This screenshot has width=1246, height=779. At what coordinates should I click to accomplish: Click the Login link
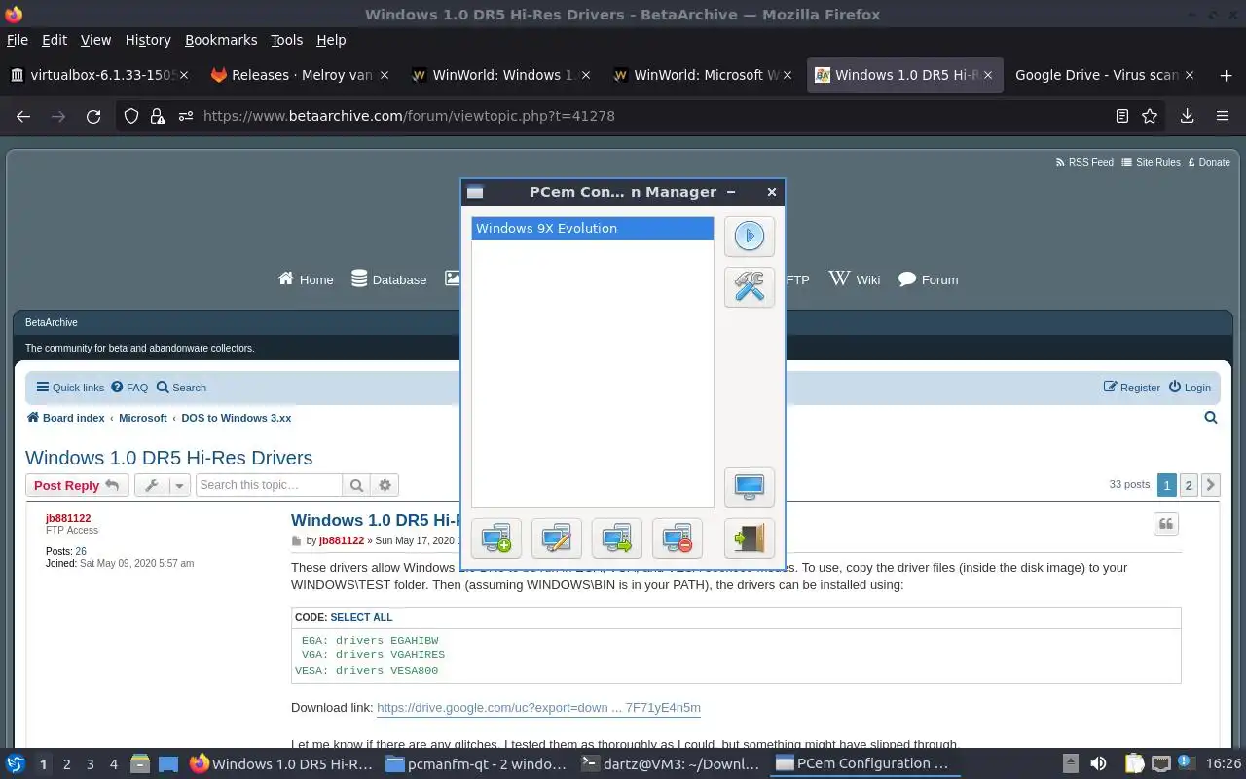(x=1190, y=388)
